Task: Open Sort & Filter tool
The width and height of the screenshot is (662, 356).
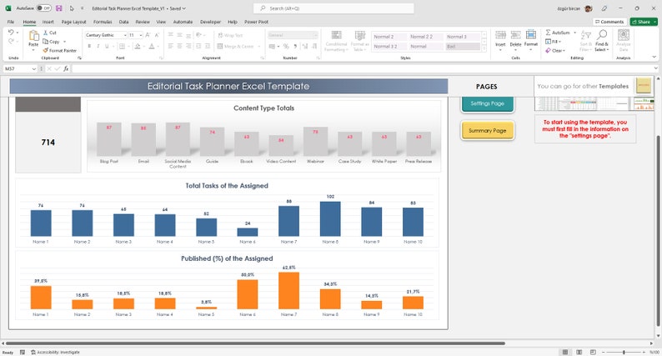Action: pos(585,35)
